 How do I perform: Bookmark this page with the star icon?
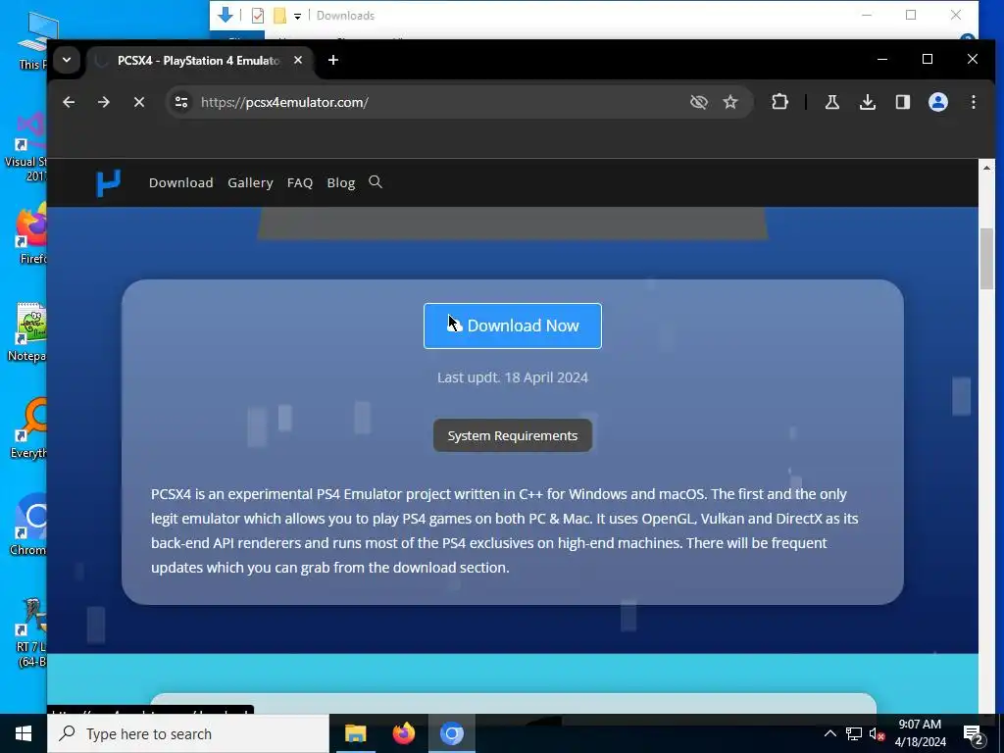pyautogui.click(x=729, y=102)
